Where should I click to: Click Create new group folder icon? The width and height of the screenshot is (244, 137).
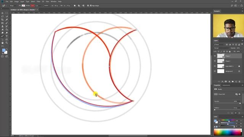233,81
